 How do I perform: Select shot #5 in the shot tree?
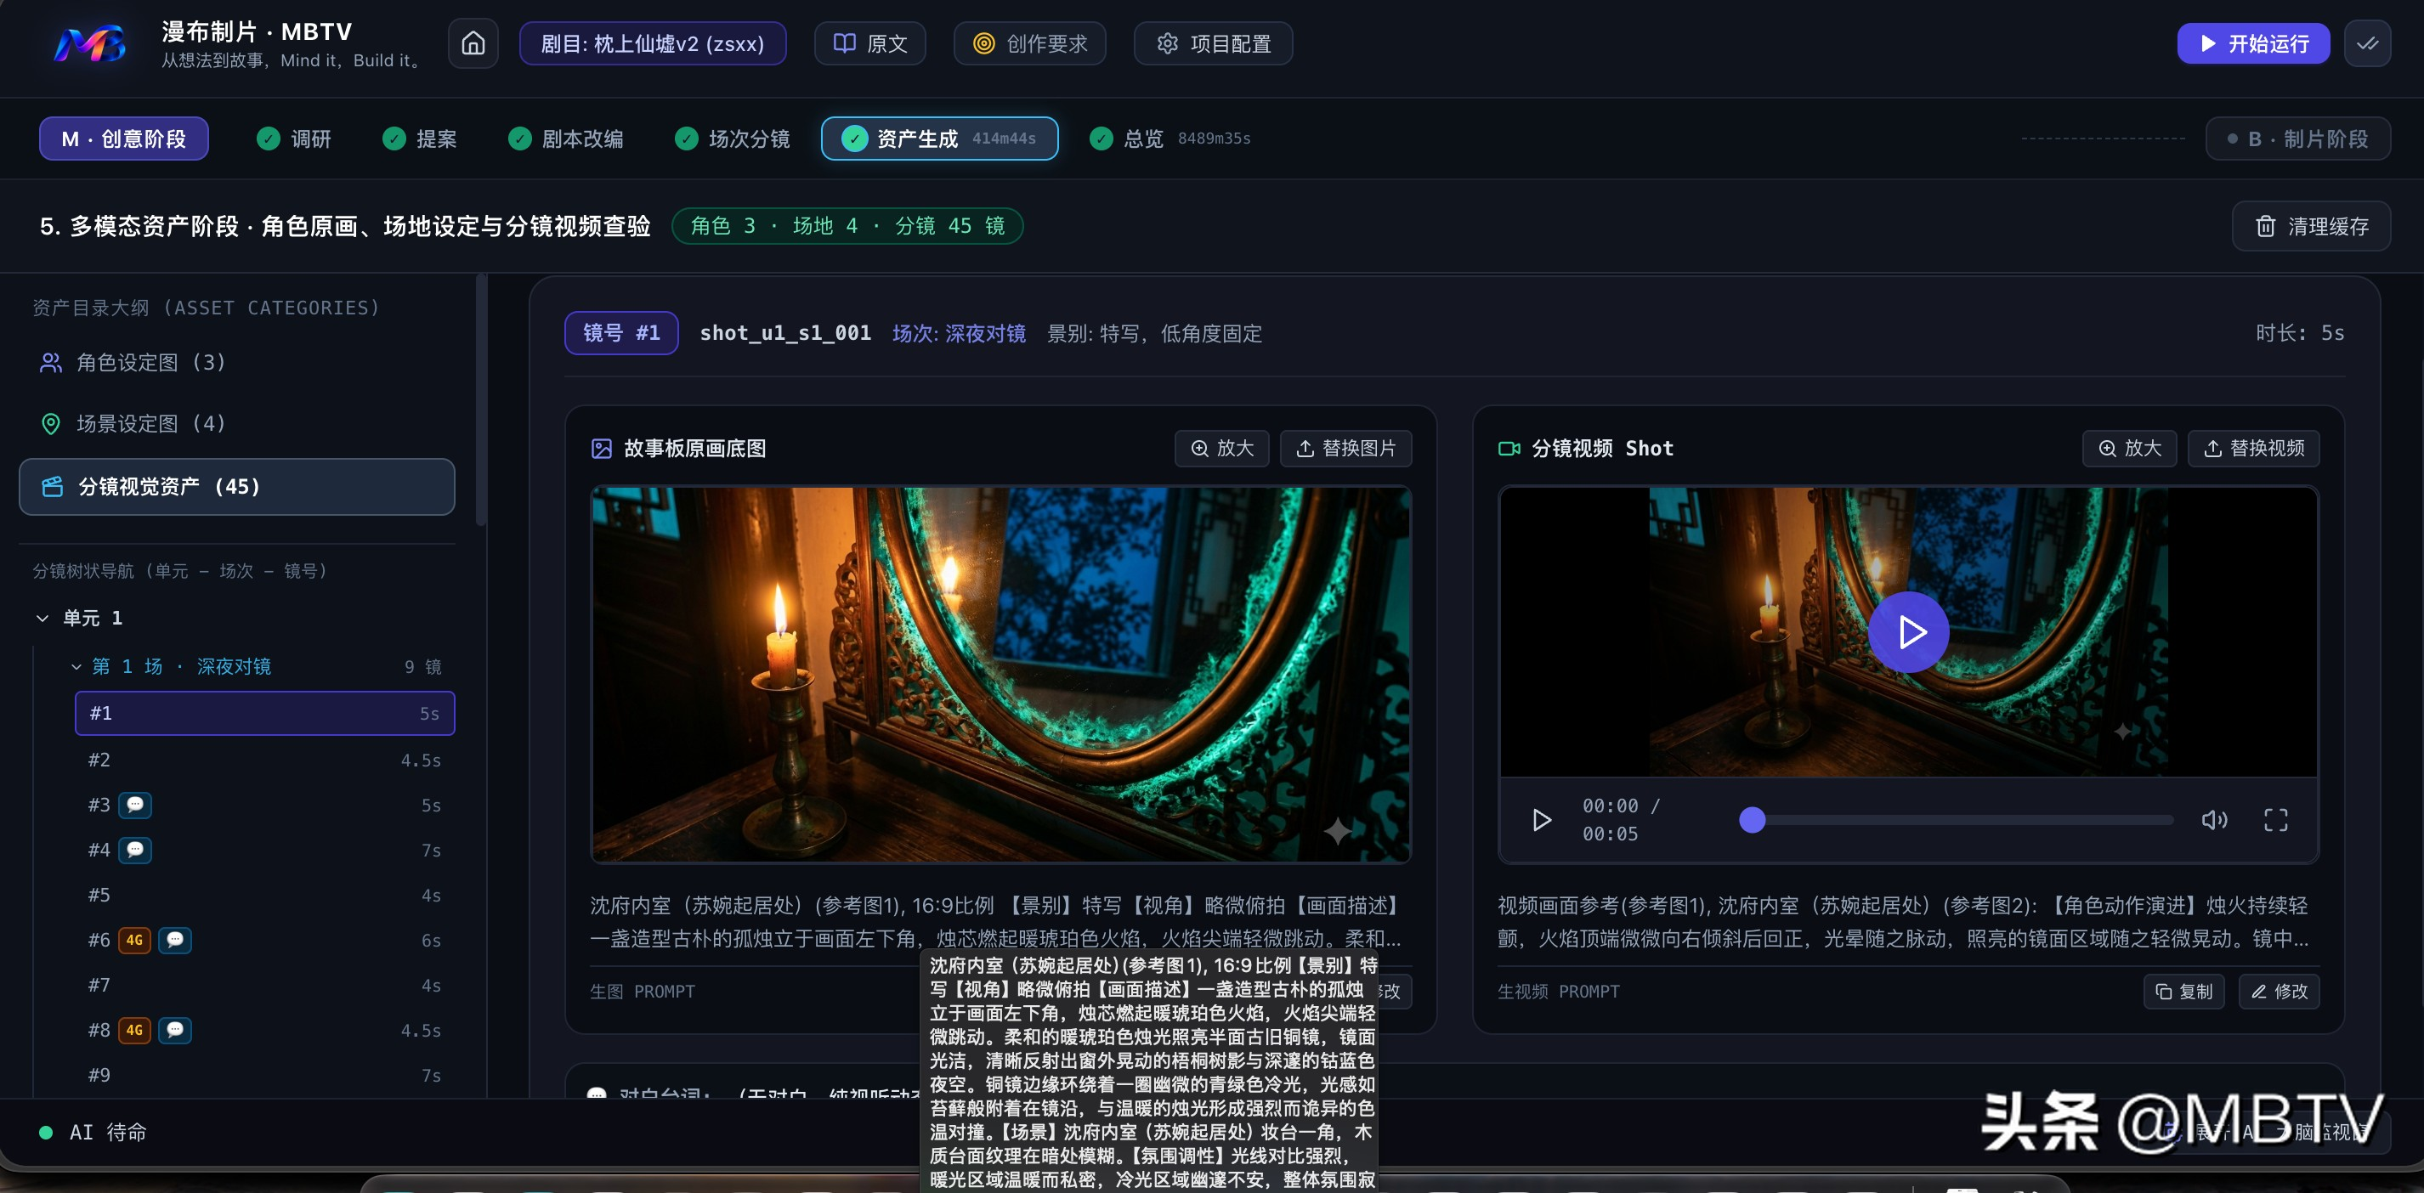pyautogui.click(x=264, y=895)
